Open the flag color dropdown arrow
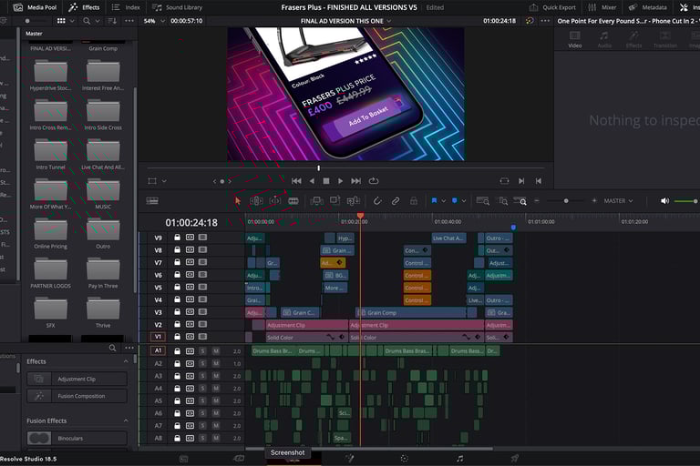Viewport: 700px width, 466px height. 444,201
